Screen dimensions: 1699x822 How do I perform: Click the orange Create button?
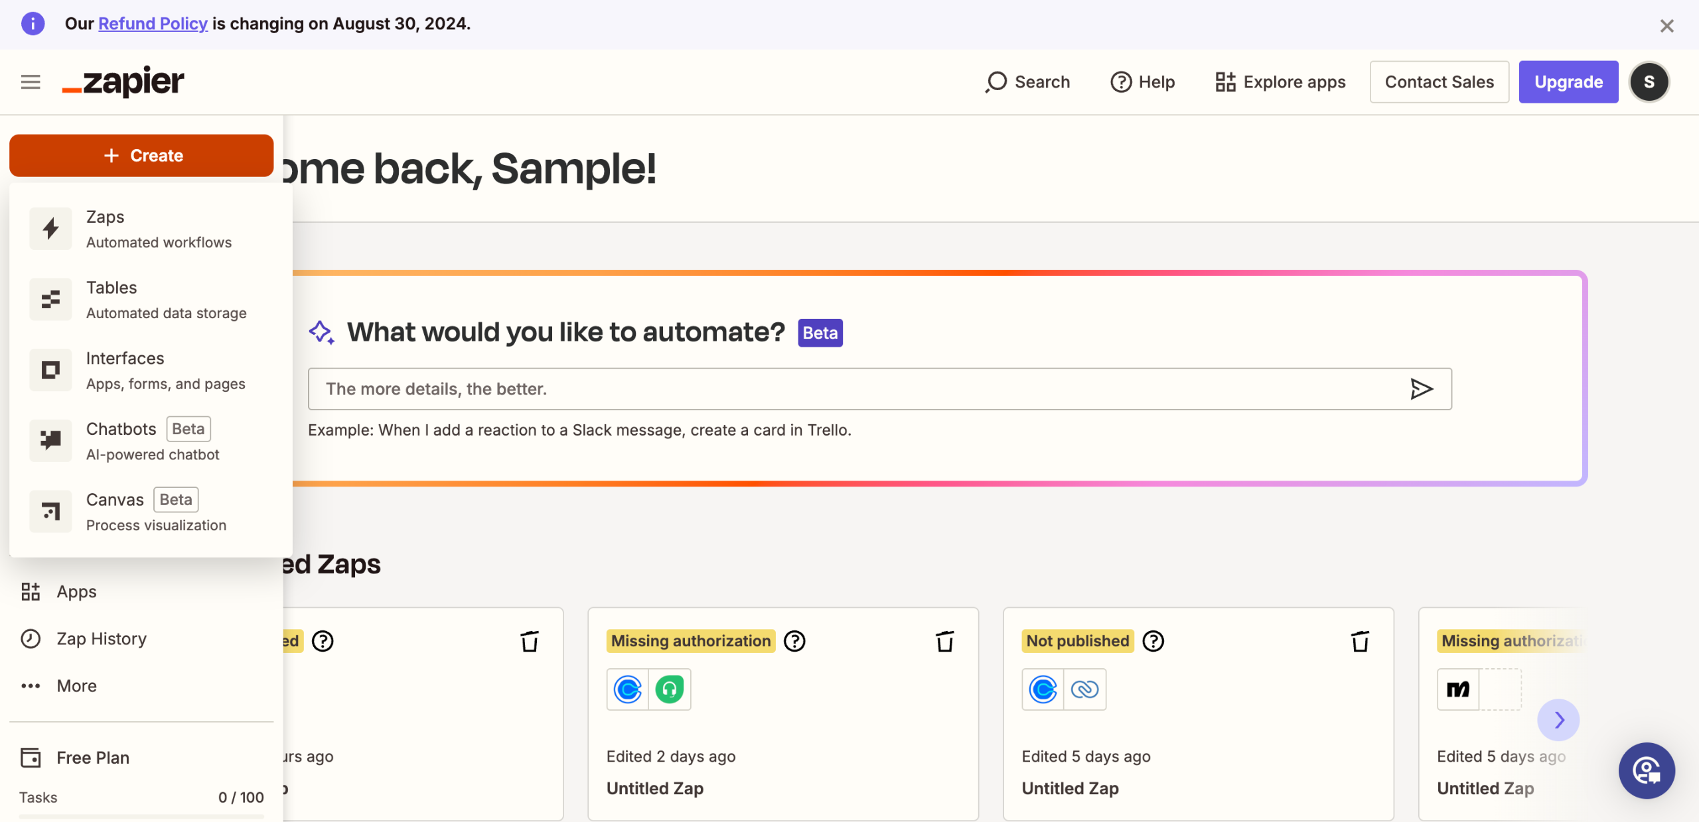coord(141,155)
